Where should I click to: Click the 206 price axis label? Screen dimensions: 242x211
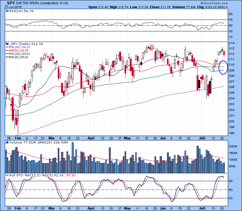(231, 87)
